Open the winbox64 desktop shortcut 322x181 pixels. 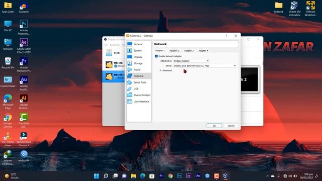click(x=24, y=156)
